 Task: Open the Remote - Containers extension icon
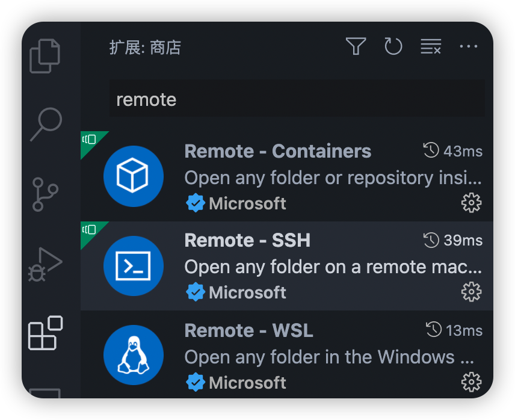click(x=133, y=176)
